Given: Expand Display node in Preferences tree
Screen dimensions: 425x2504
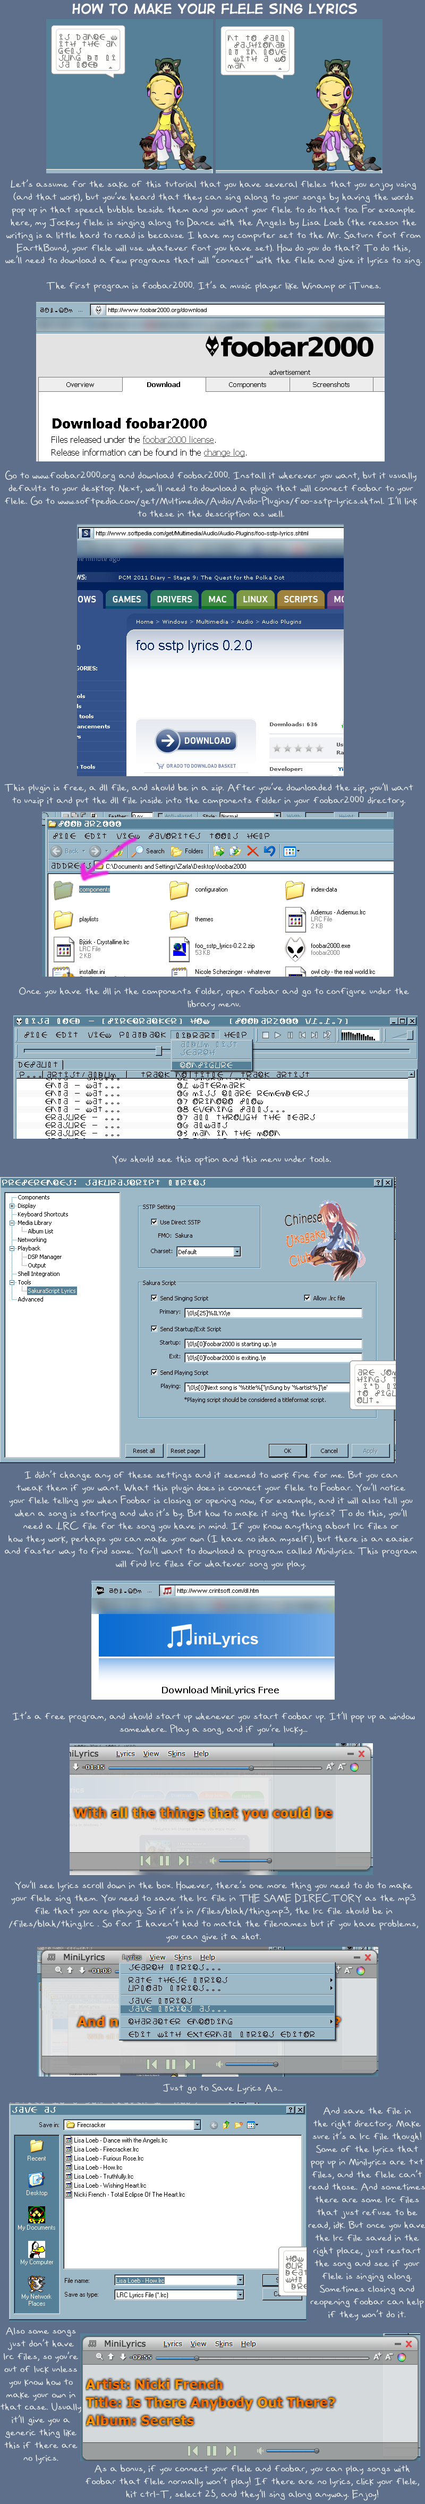Looking at the screenshot, I should tap(12, 1205).
